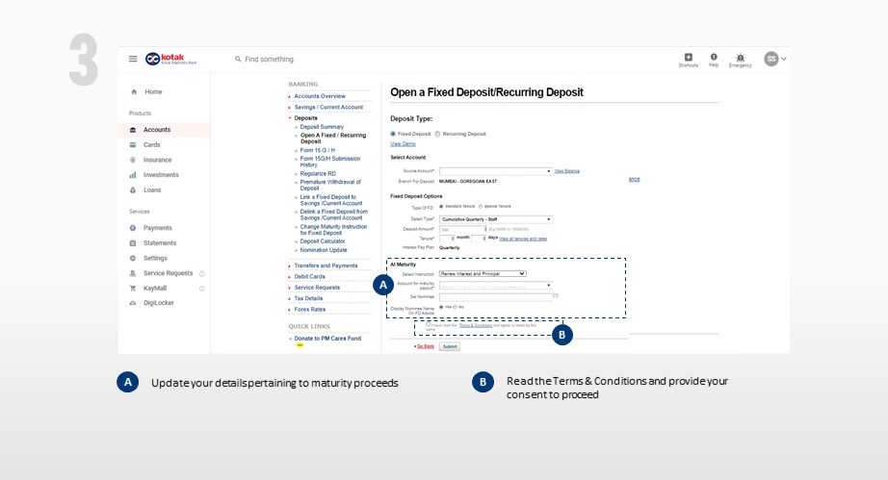The width and height of the screenshot is (888, 480).
Task: Click the KayMall shopping cart icon
Action: (x=133, y=289)
